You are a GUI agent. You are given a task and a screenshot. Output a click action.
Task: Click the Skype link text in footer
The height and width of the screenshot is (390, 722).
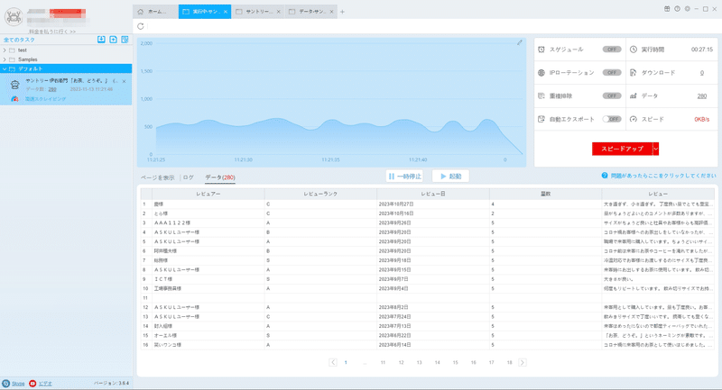pyautogui.click(x=18, y=383)
